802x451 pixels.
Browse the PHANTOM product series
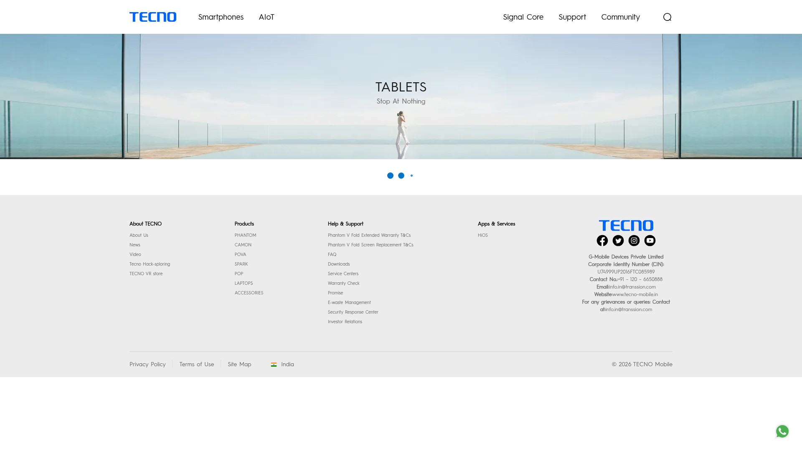click(245, 236)
